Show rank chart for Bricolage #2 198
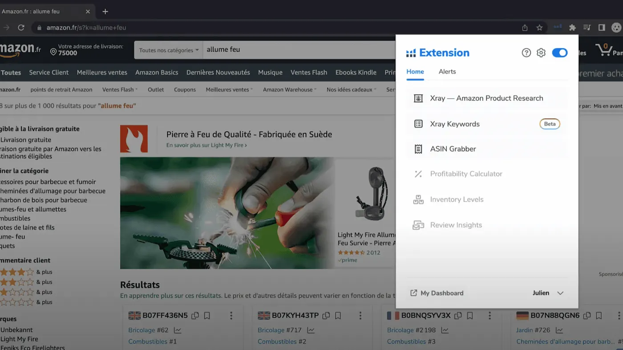Image resolution: width=623 pixels, height=350 pixels. (x=445, y=330)
